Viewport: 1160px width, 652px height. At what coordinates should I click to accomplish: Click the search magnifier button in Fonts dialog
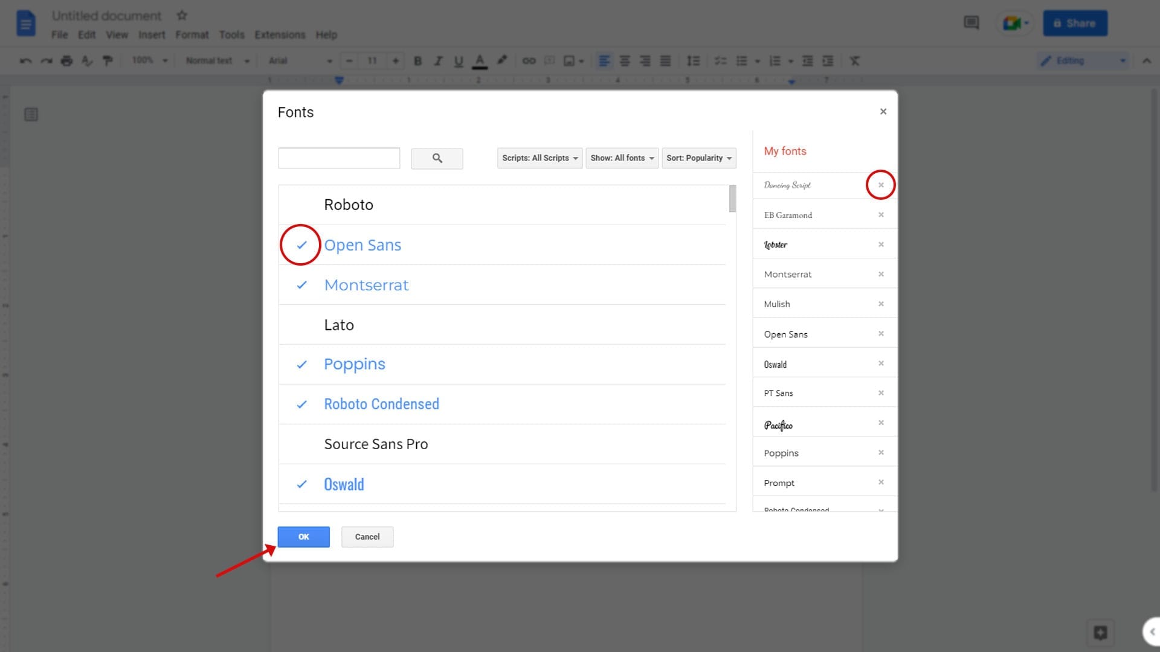click(x=437, y=158)
